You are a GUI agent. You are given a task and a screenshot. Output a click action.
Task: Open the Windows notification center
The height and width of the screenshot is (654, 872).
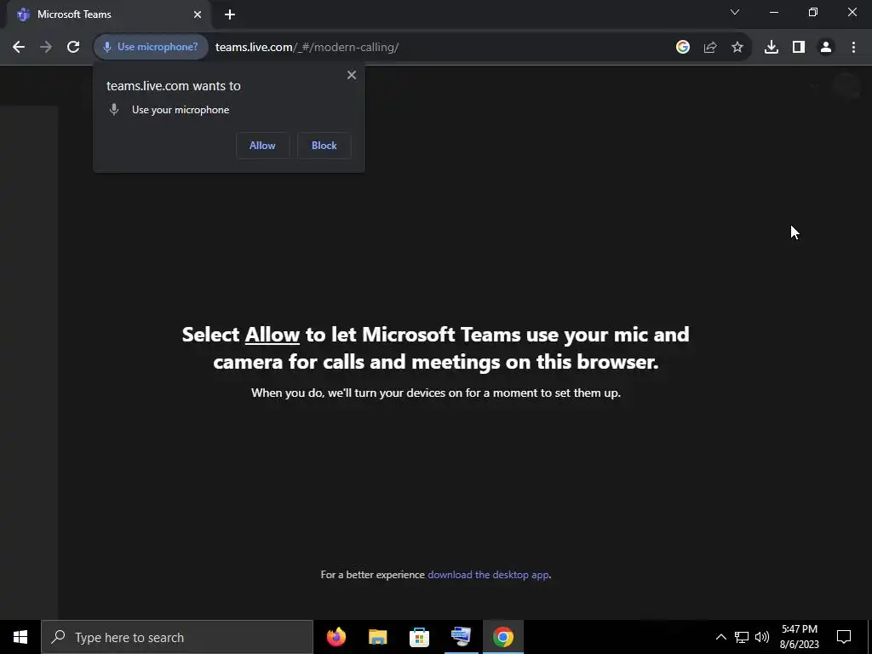tap(844, 637)
